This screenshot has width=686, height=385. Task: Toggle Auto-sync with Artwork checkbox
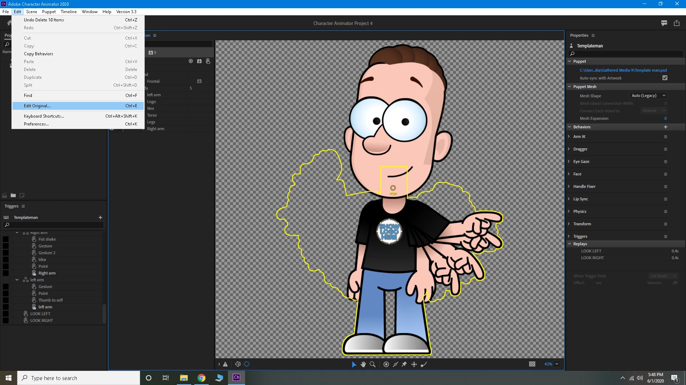(665, 78)
